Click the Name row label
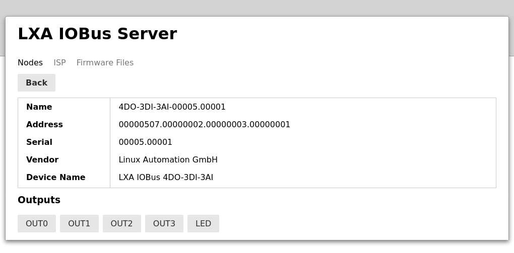514x253 pixels. [39, 107]
